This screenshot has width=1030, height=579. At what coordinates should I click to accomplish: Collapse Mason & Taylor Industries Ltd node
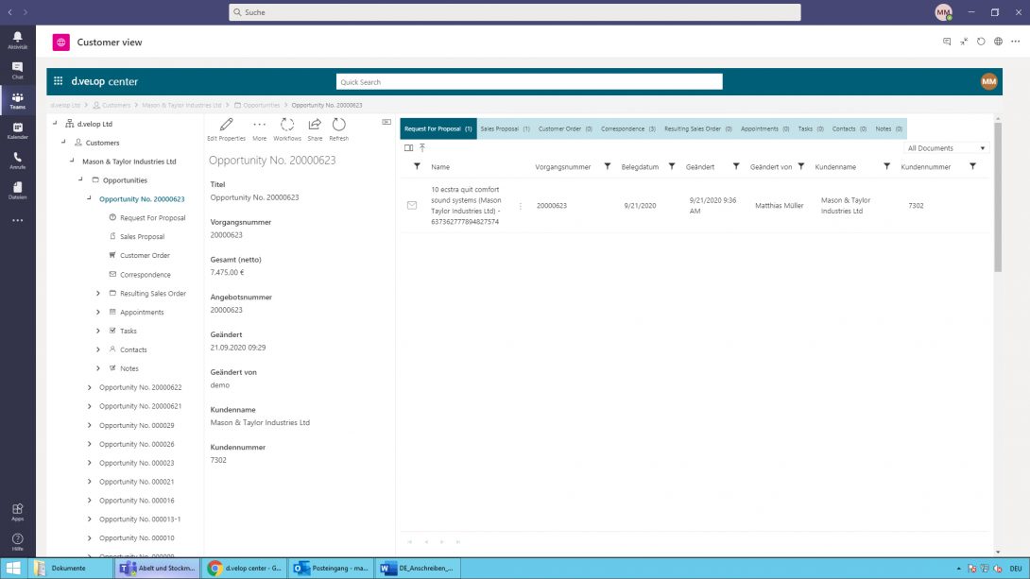(72, 161)
